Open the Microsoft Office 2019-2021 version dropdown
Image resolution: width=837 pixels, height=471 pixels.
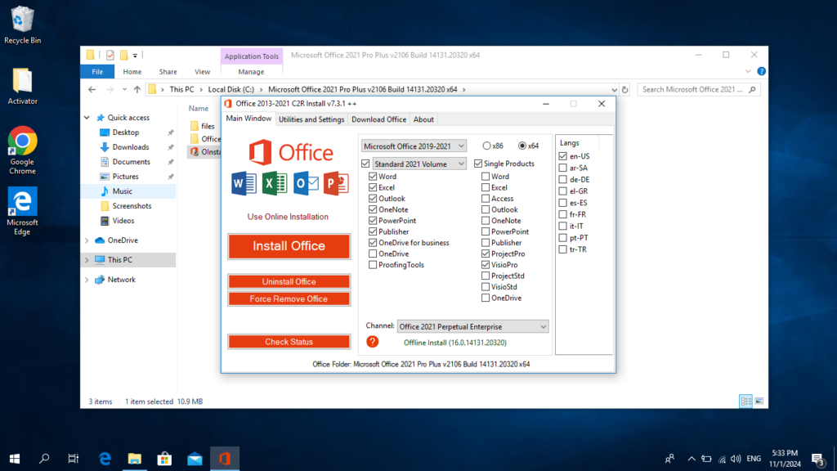coord(414,146)
